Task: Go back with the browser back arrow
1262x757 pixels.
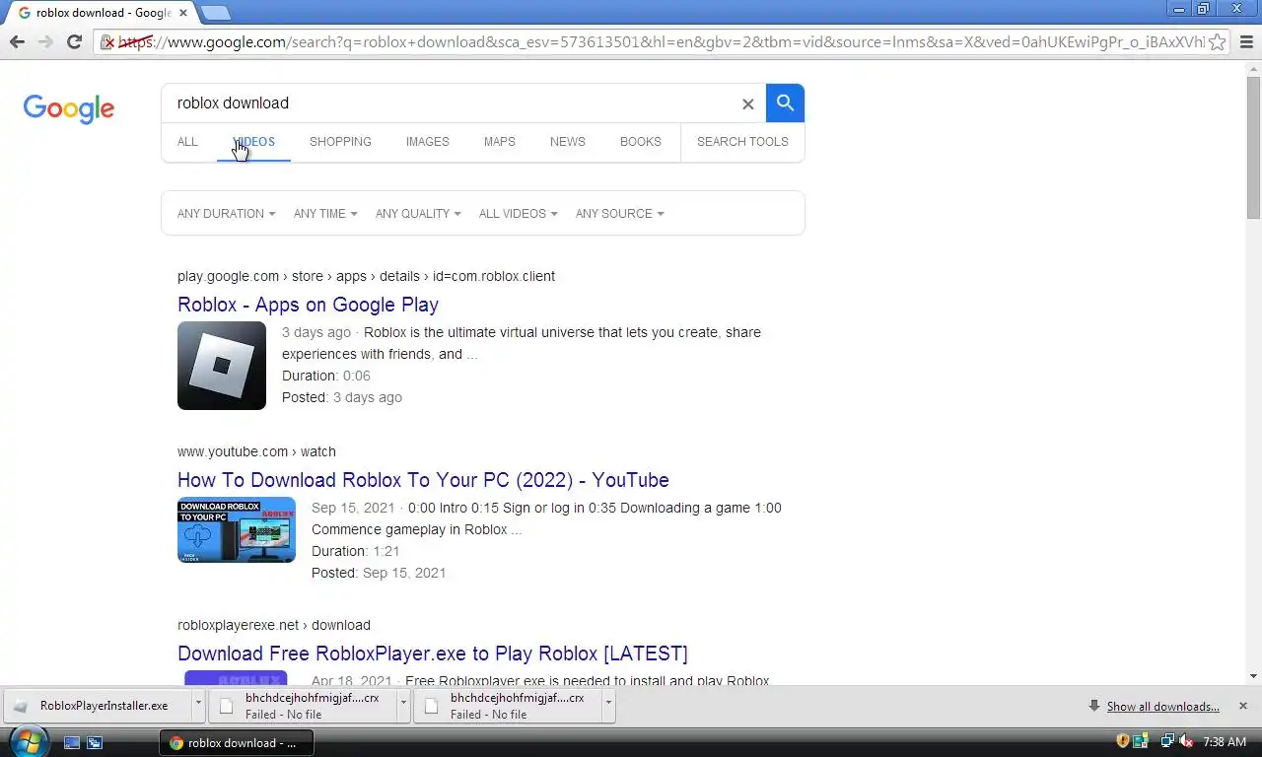Action: tap(17, 41)
